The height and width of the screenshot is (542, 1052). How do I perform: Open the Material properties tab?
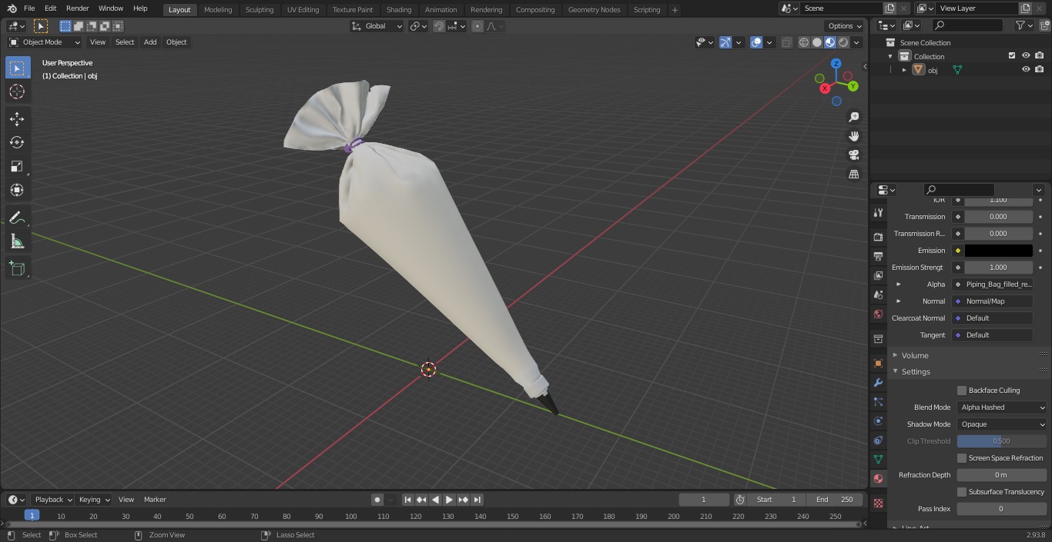[878, 478]
